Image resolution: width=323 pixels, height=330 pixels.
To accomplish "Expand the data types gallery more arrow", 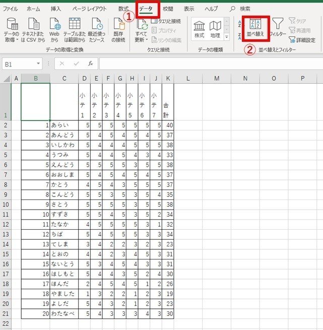I will point(227,37).
